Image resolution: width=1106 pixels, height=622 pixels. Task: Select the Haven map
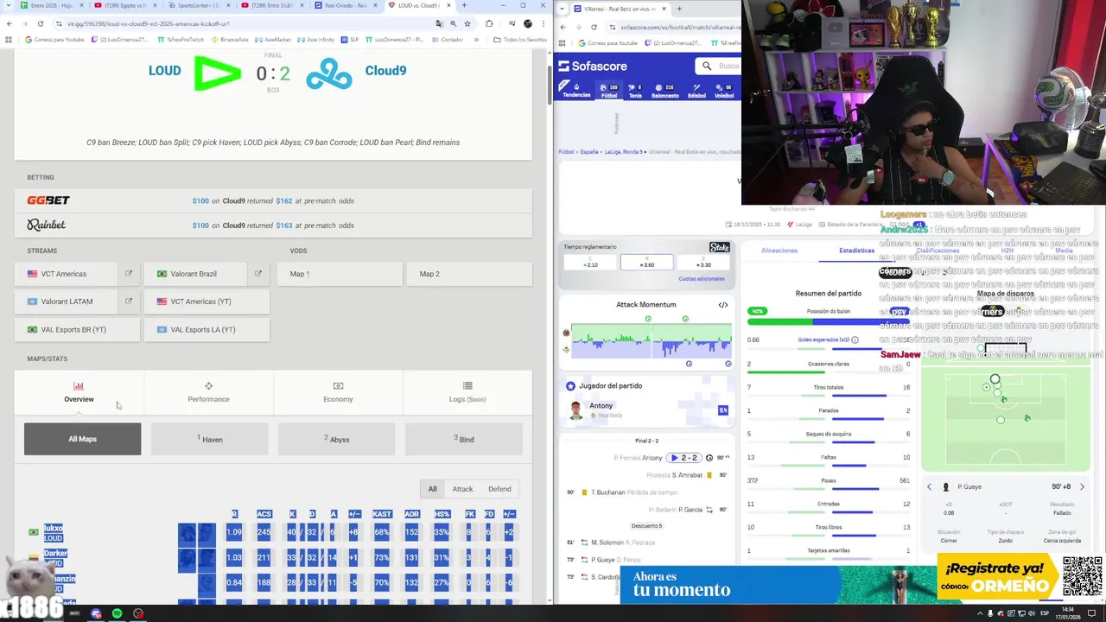pos(210,439)
